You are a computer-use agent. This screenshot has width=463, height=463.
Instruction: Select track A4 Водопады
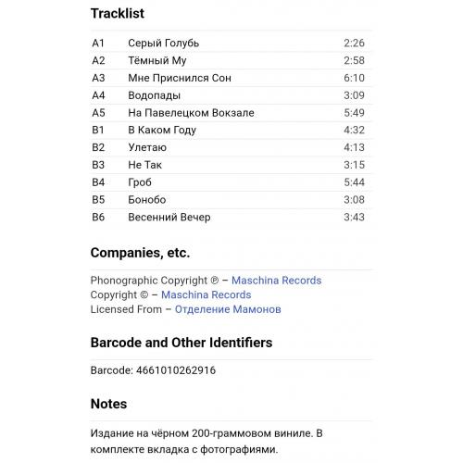click(x=231, y=95)
